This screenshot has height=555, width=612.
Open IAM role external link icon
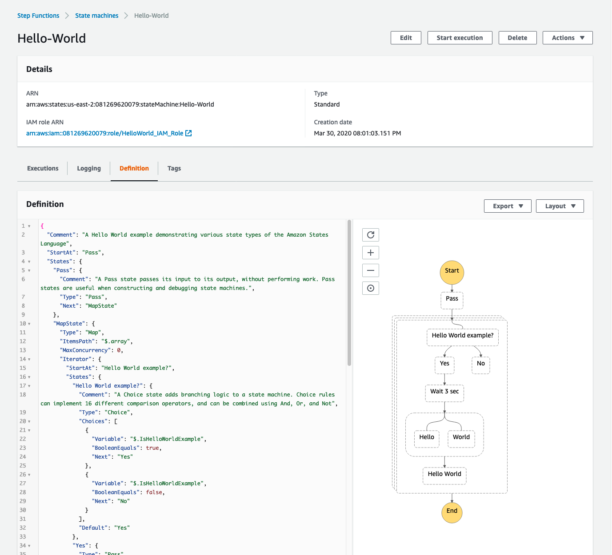pos(188,133)
